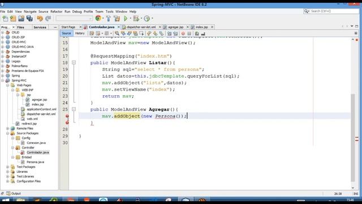This screenshot has height=204, width=362.
Task: Open the Profile Project dropdown arrow
Action: pyautogui.click(x=152, y=18)
